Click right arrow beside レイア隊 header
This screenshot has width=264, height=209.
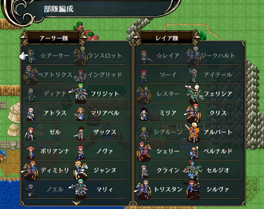[x=196, y=37]
